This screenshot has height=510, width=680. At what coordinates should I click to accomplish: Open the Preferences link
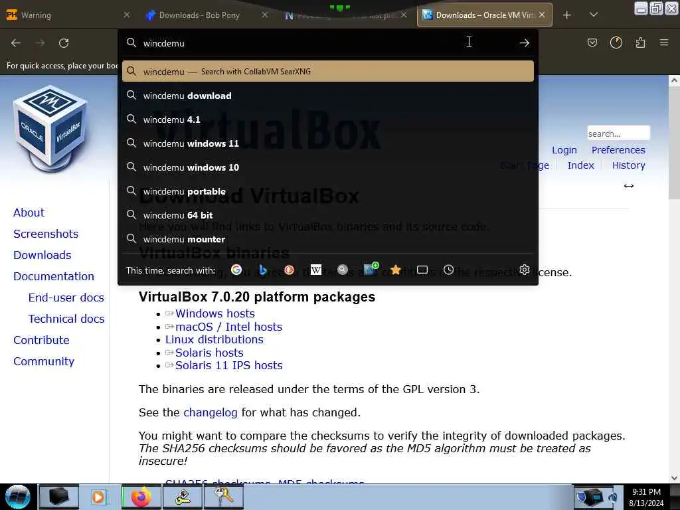click(x=618, y=150)
